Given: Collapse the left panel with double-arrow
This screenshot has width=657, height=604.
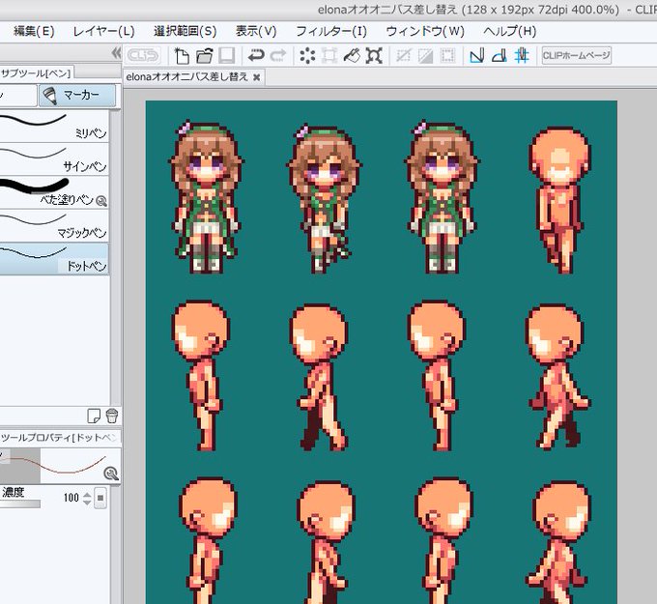Looking at the screenshot, I should (x=117, y=53).
